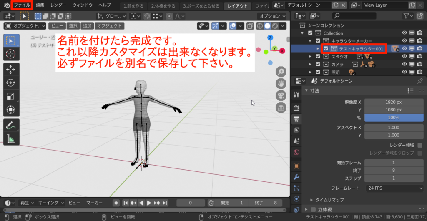Switch to the 2.体格を作る workspace tab
Image resolution: width=427 pixels, height=221 pixels.
point(163,6)
